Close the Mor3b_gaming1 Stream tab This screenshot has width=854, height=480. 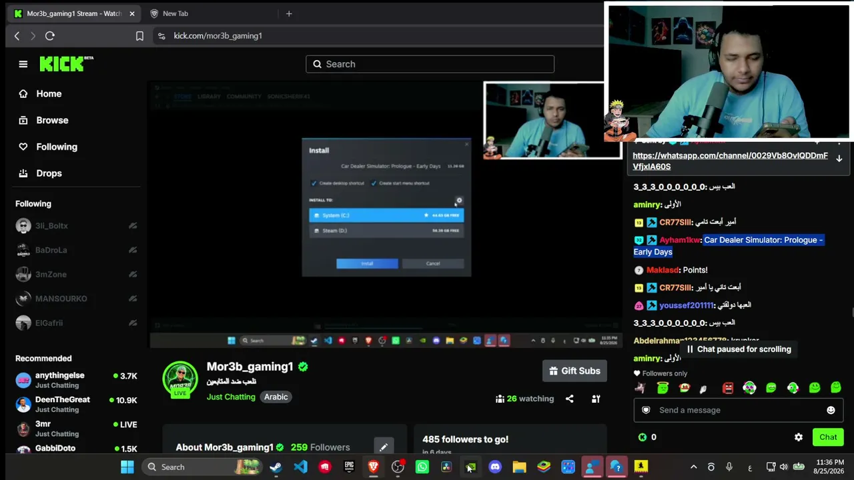[132, 13]
